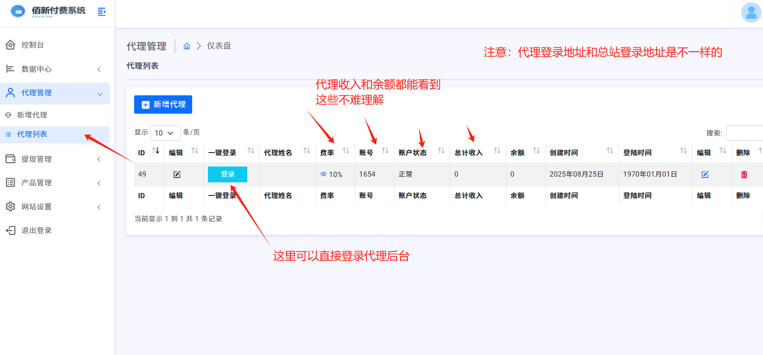
Task: Delete agent 49 using red trash icon
Action: click(x=744, y=174)
